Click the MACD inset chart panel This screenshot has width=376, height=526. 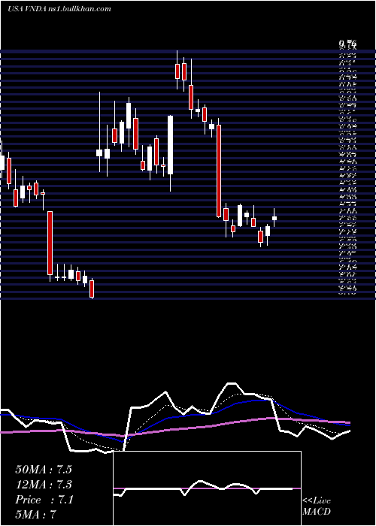[207, 488]
